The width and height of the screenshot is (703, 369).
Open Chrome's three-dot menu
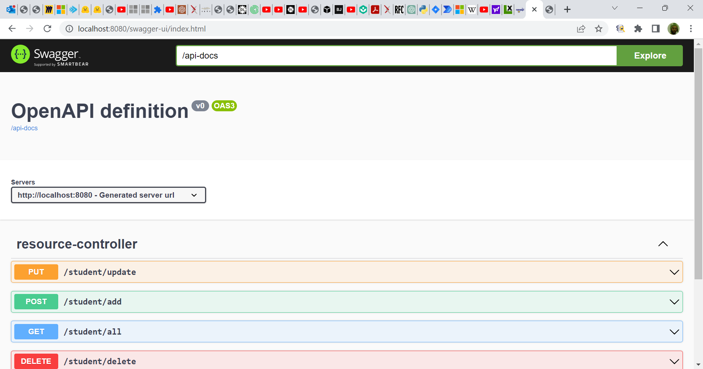tap(691, 29)
